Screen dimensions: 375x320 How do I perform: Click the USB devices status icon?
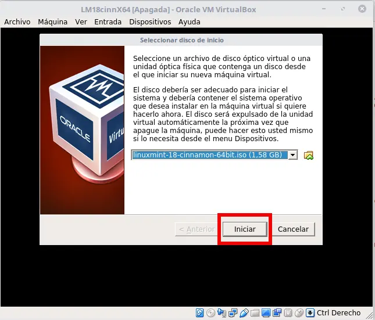244,312
